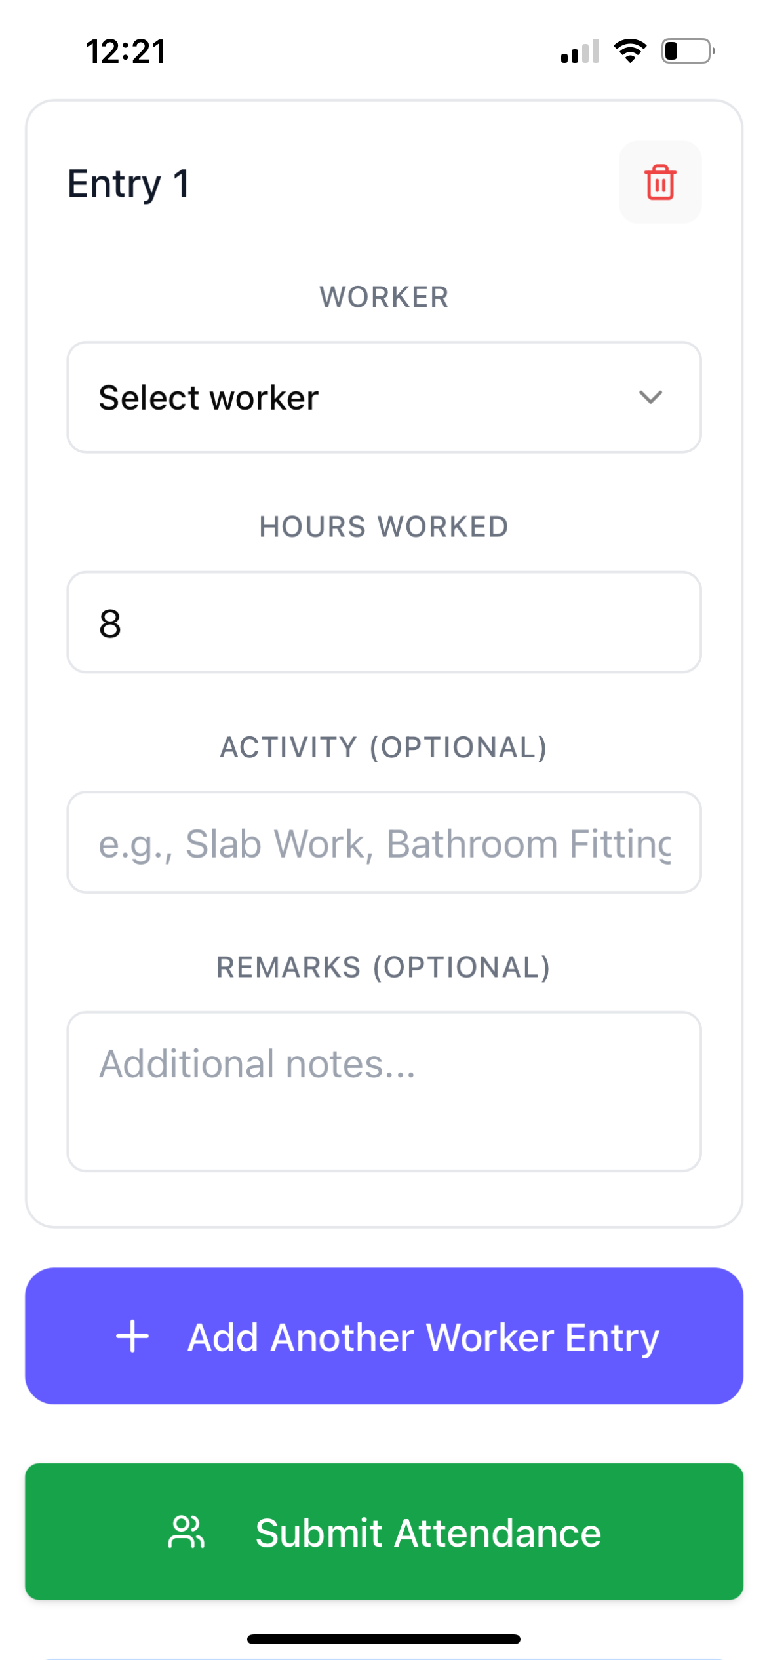Tap the Wi-Fi icon in the status bar
The width and height of the screenshot is (767, 1660).
[x=630, y=51]
